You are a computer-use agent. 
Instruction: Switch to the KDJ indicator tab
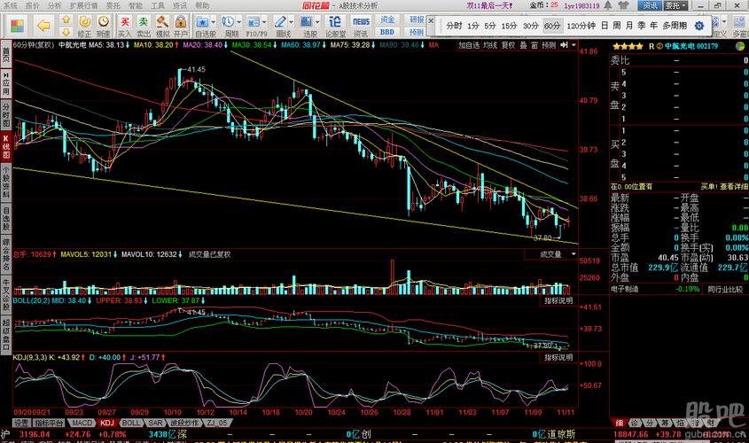[x=107, y=423]
